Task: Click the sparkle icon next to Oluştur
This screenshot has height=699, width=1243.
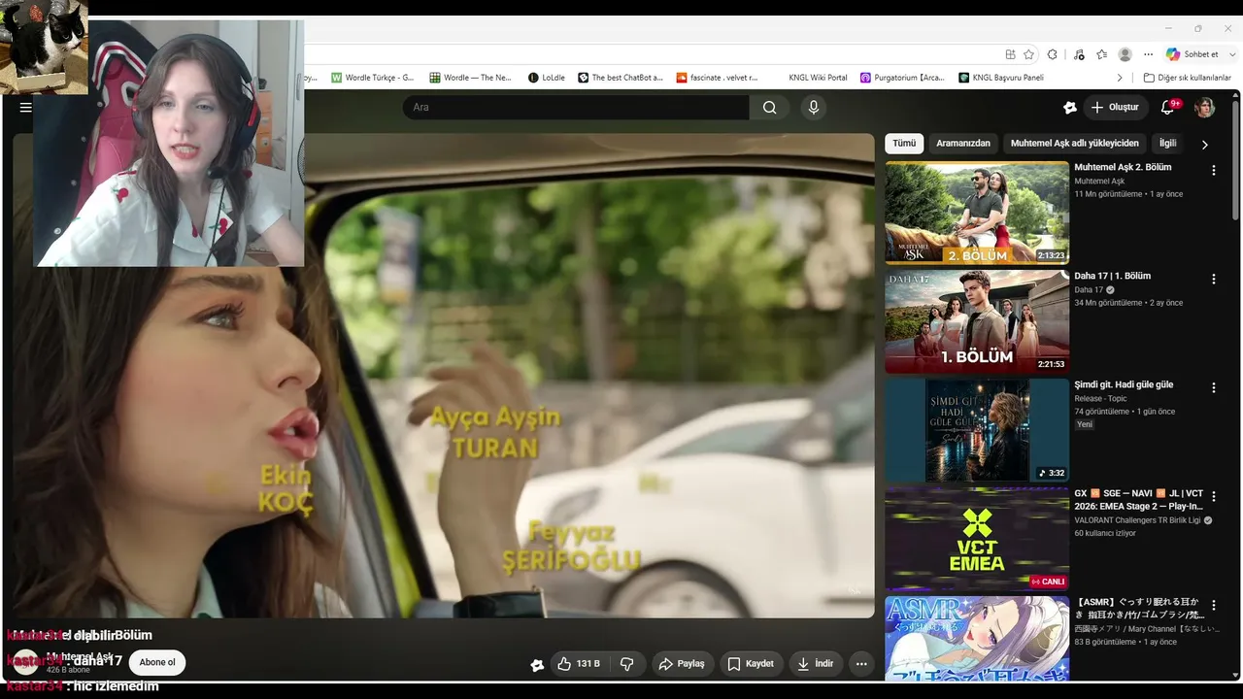Action: [1070, 107]
